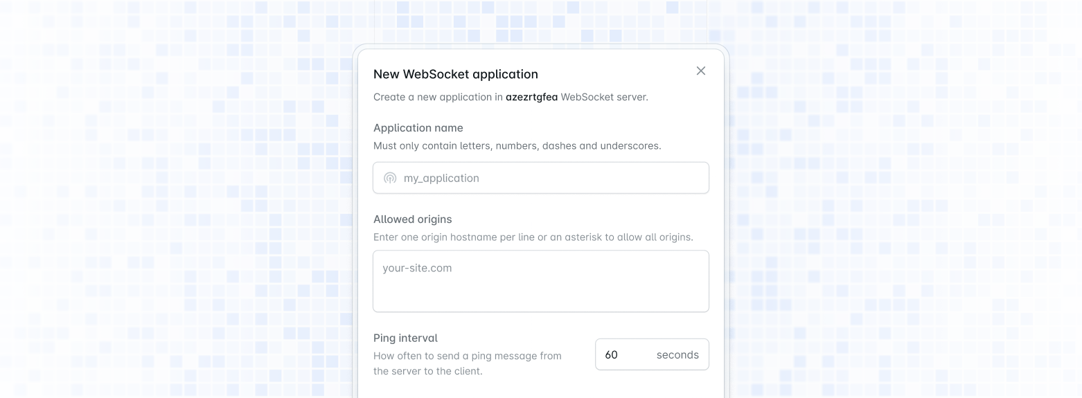Click the "seconds" unit suffix
Image resolution: width=1082 pixels, height=398 pixels.
677,354
